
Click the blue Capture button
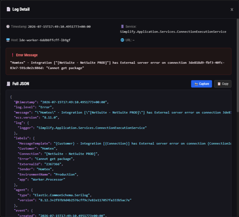[x=202, y=84]
